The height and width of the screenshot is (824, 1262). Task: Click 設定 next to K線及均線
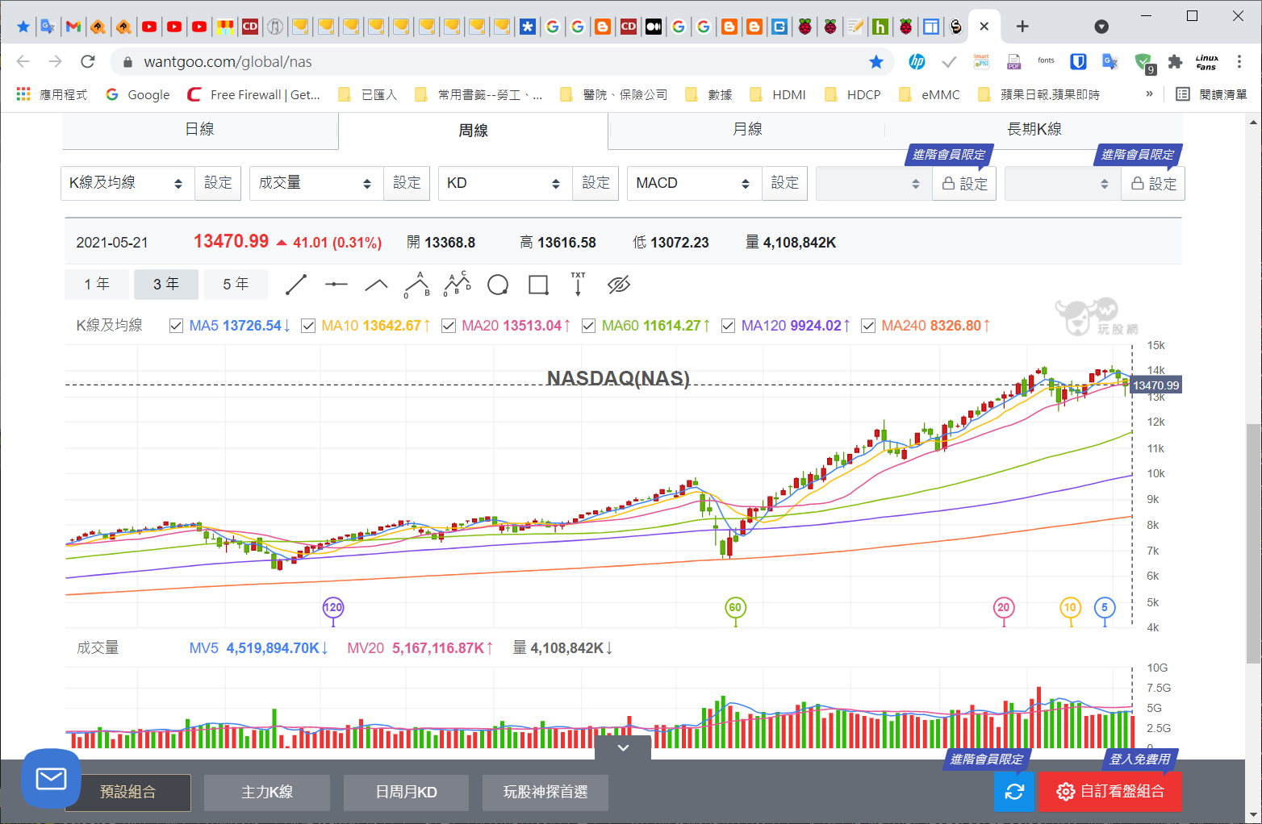coord(218,183)
